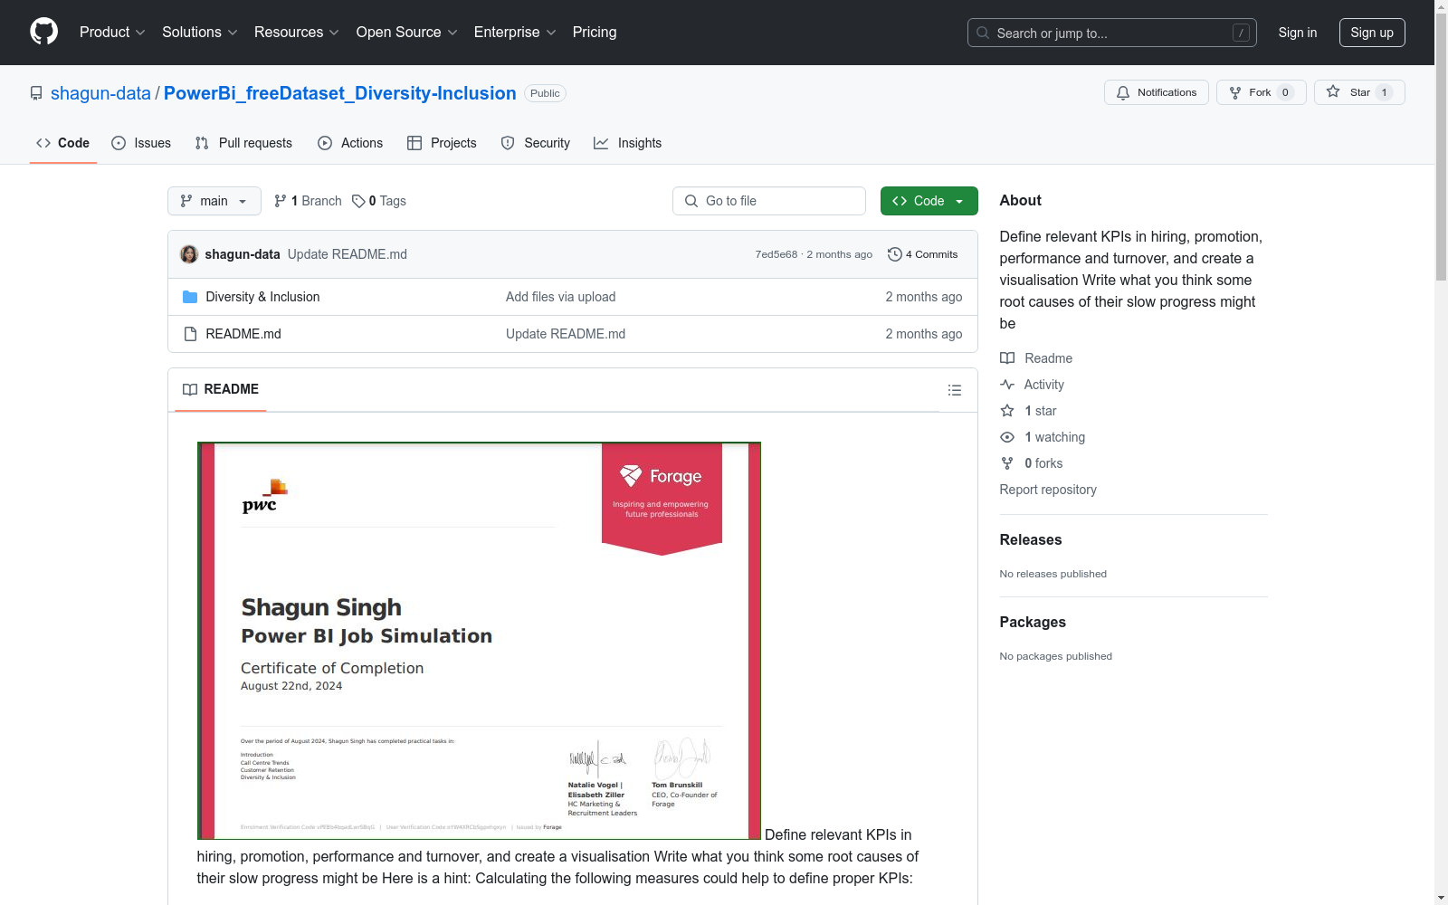View the 4 Commits history
Viewport: 1448px width, 905px height.
coord(923,254)
